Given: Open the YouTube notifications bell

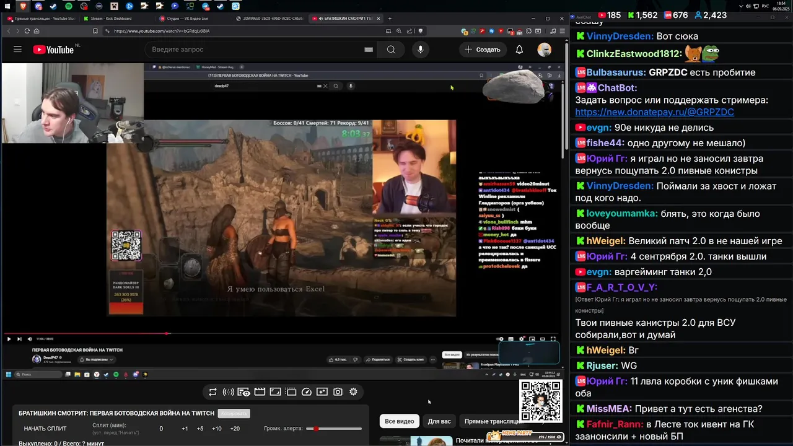Looking at the screenshot, I should coord(519,50).
